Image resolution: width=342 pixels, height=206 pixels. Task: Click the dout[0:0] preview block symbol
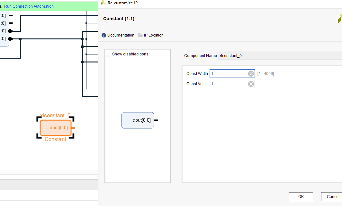138,120
